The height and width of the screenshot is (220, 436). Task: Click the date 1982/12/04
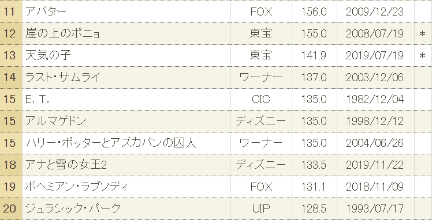point(375,99)
